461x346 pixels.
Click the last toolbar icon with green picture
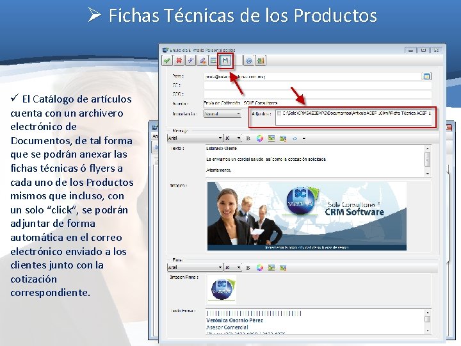point(261,61)
